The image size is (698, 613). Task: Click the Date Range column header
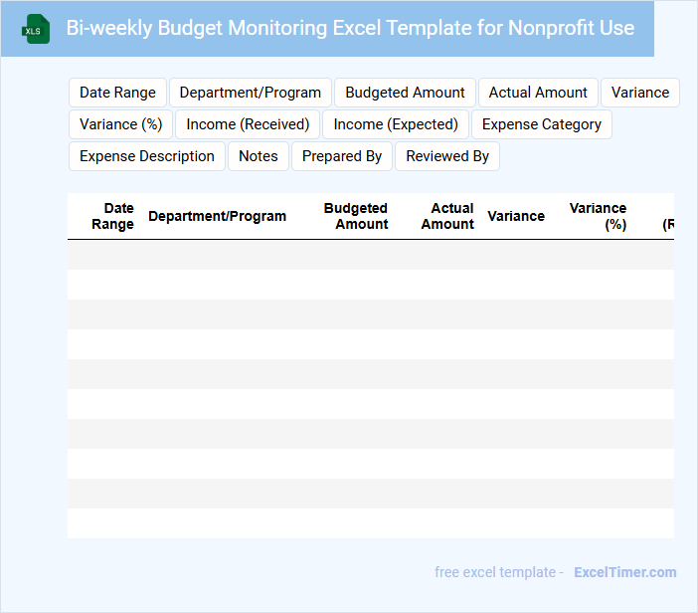click(113, 216)
